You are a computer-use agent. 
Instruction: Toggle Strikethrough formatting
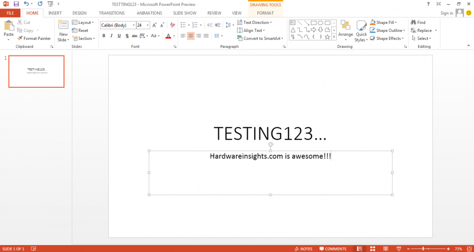(x=135, y=35)
